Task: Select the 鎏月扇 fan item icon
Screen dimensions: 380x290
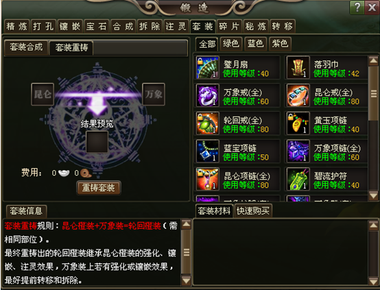Action: coord(207,67)
